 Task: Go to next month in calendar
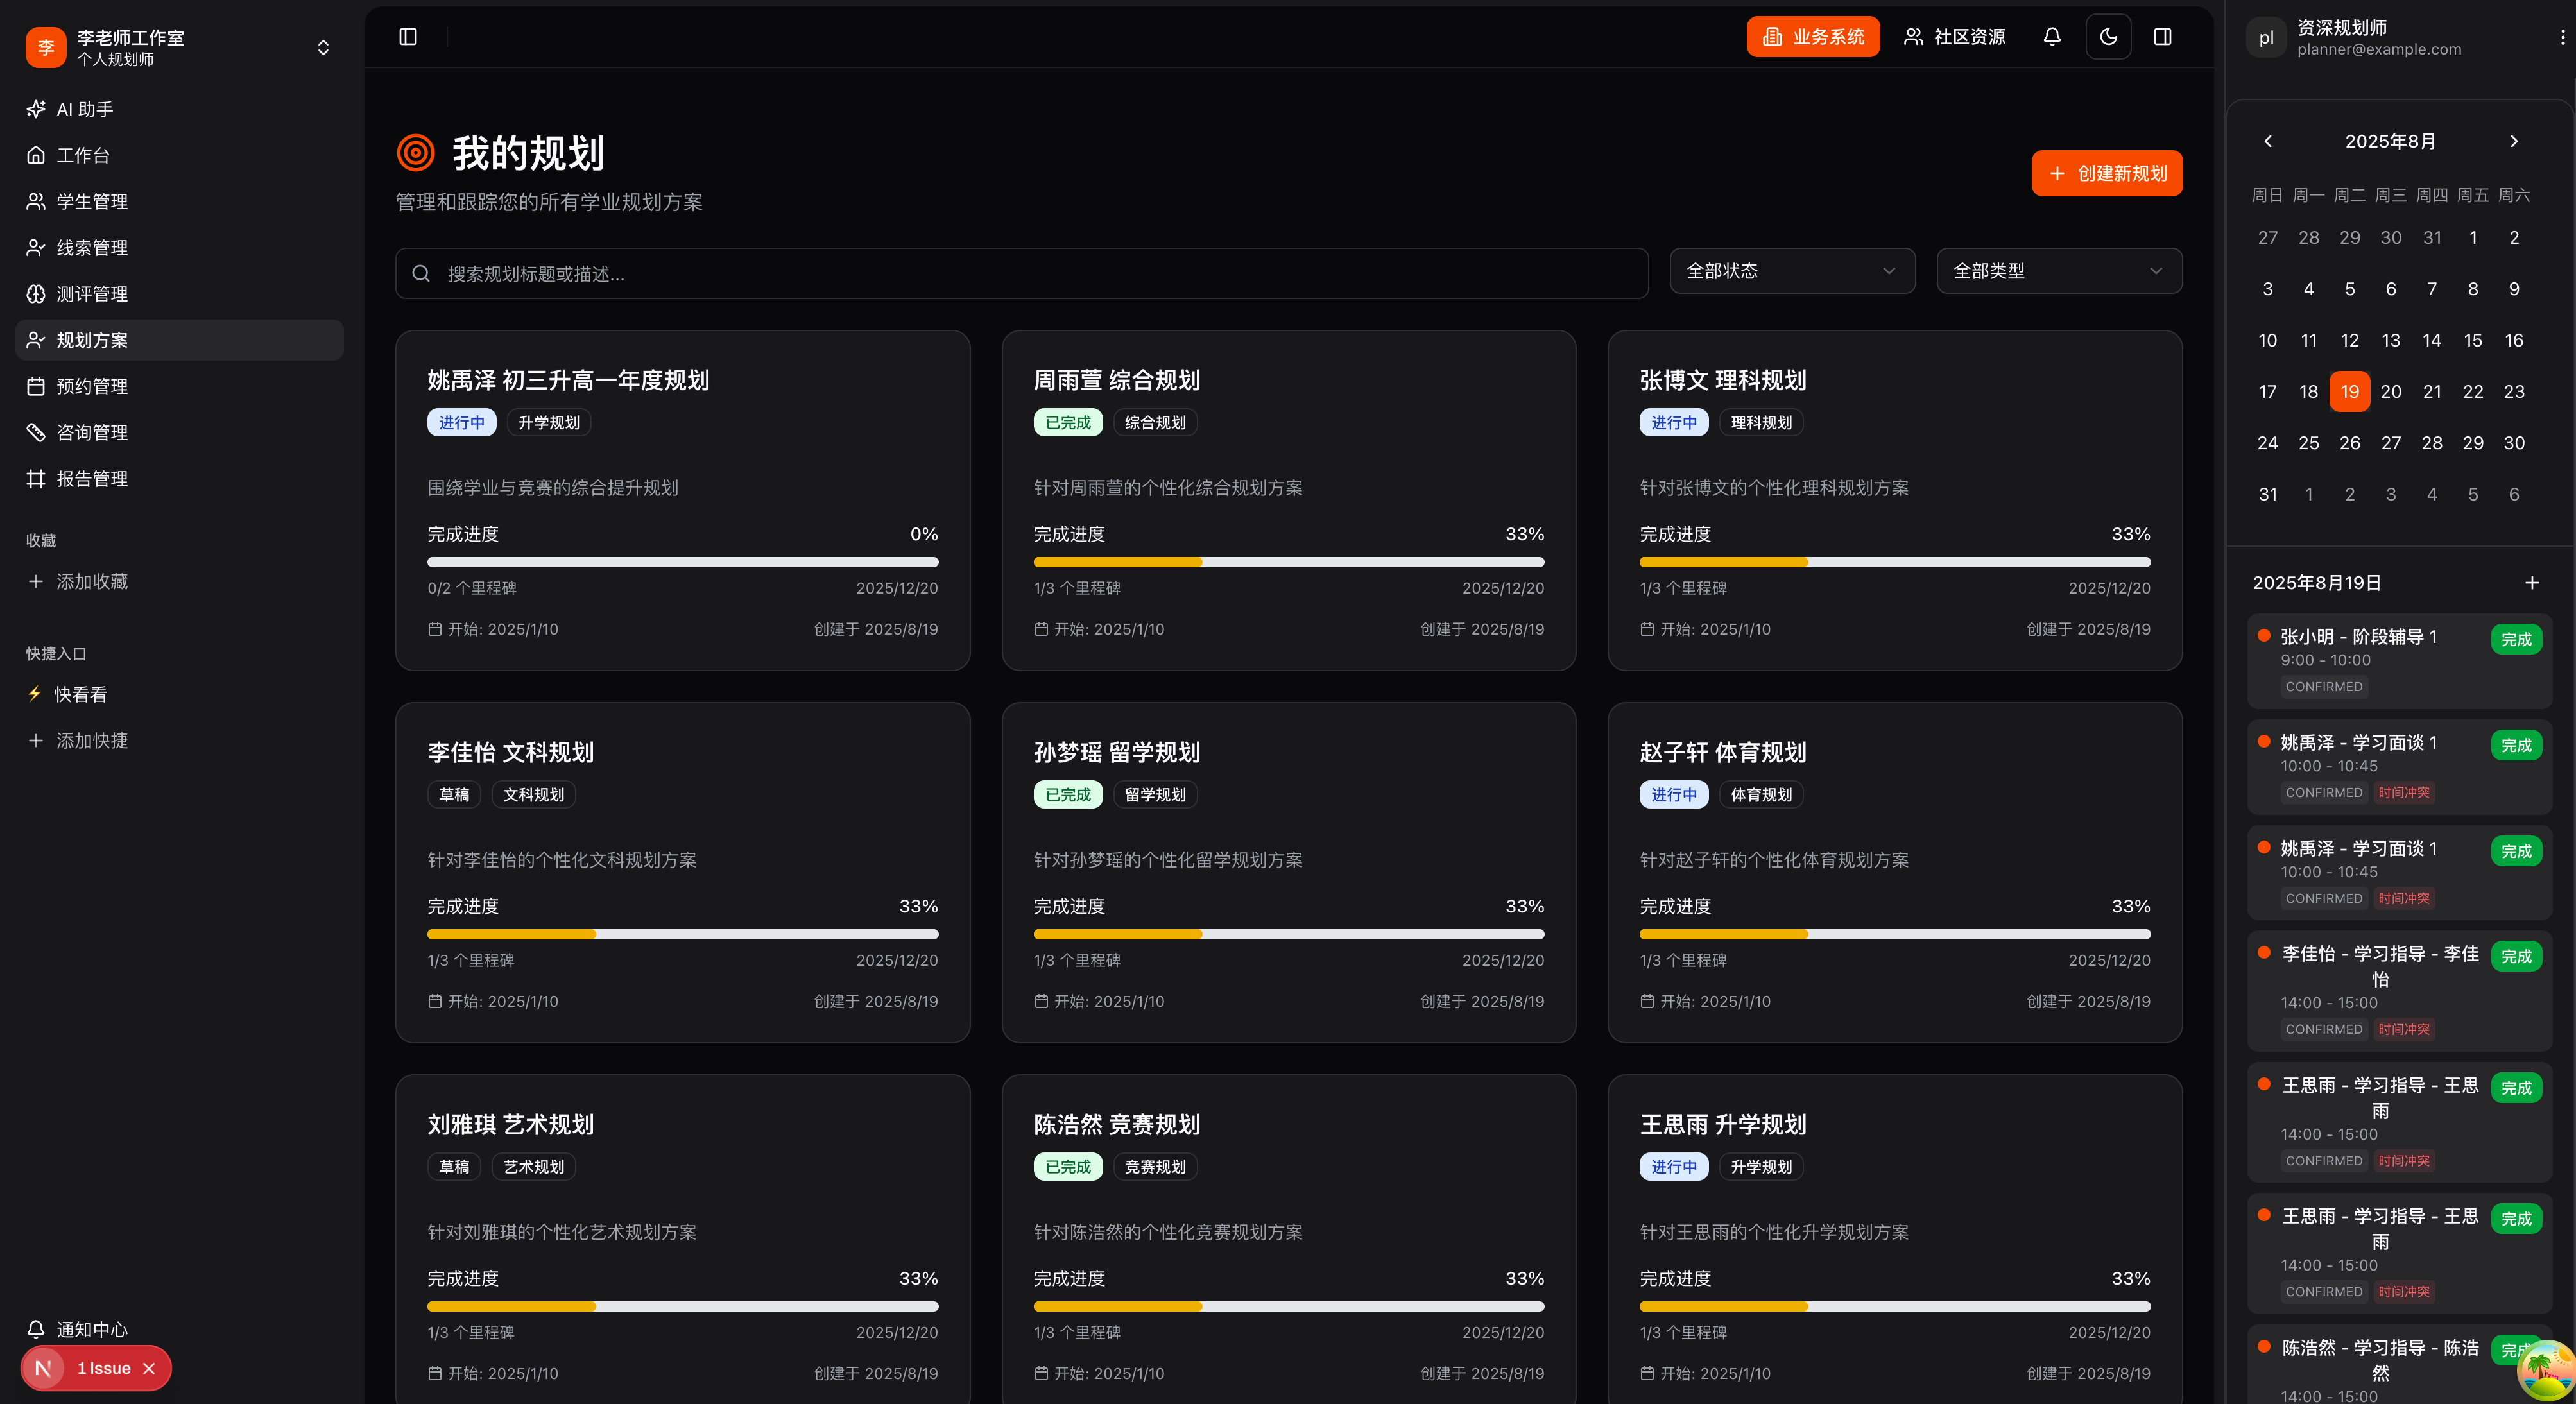pyautogui.click(x=2513, y=141)
